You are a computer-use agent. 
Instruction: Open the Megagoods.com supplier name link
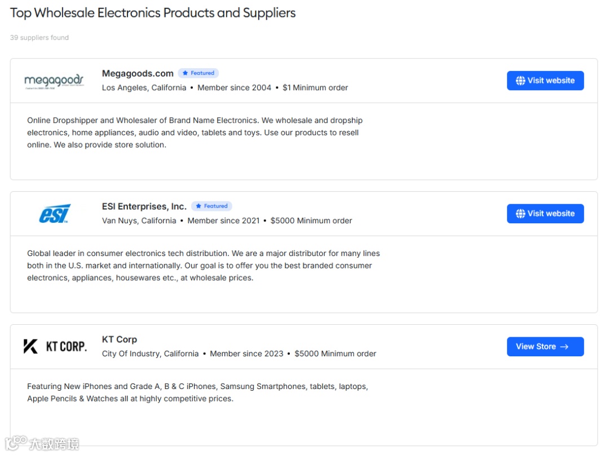coord(138,73)
